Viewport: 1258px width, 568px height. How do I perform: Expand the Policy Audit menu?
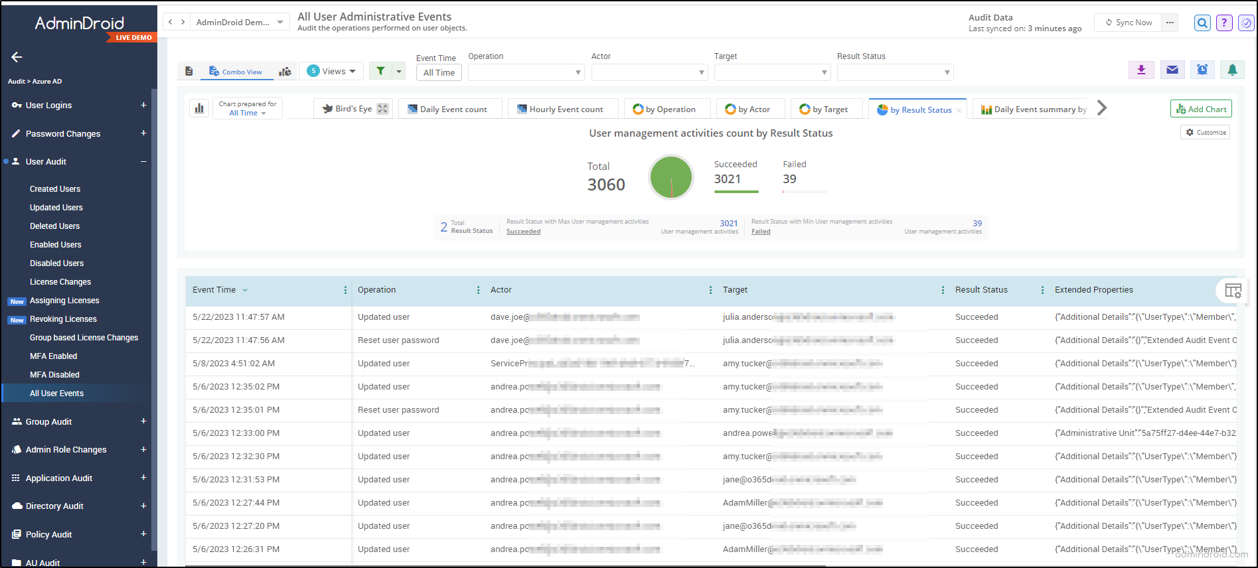tap(143, 534)
